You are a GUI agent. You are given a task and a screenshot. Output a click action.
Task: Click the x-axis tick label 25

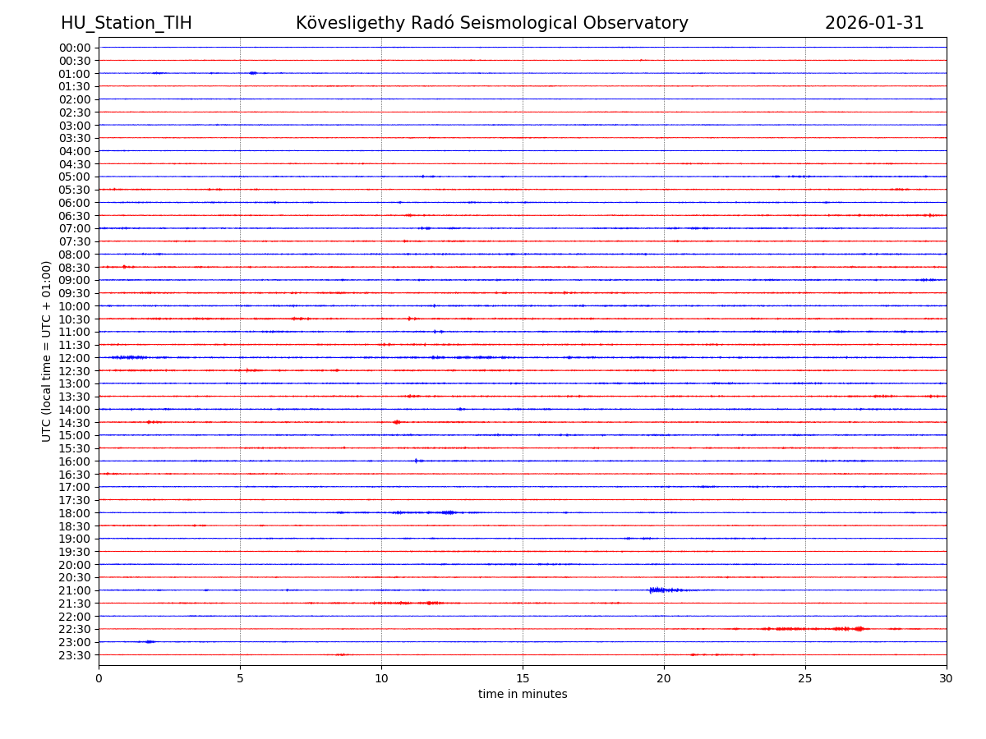(804, 679)
